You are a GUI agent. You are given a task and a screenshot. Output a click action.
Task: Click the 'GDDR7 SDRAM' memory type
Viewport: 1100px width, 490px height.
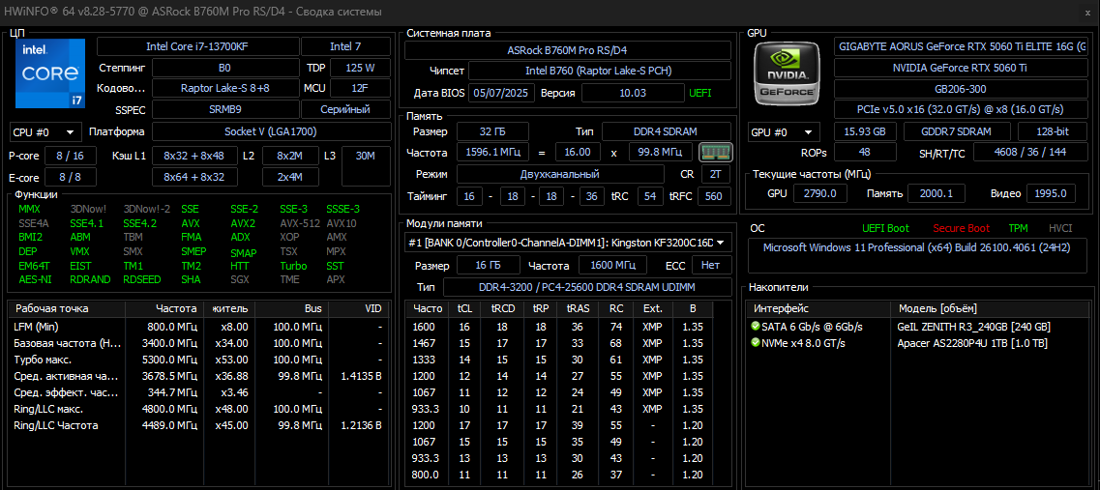(957, 131)
